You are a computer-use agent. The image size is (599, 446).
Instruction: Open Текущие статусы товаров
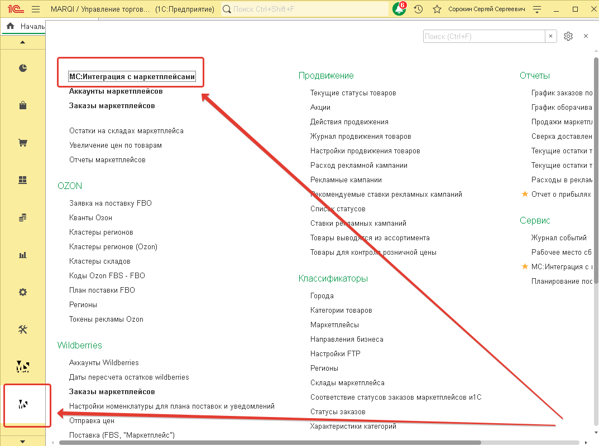(x=353, y=93)
